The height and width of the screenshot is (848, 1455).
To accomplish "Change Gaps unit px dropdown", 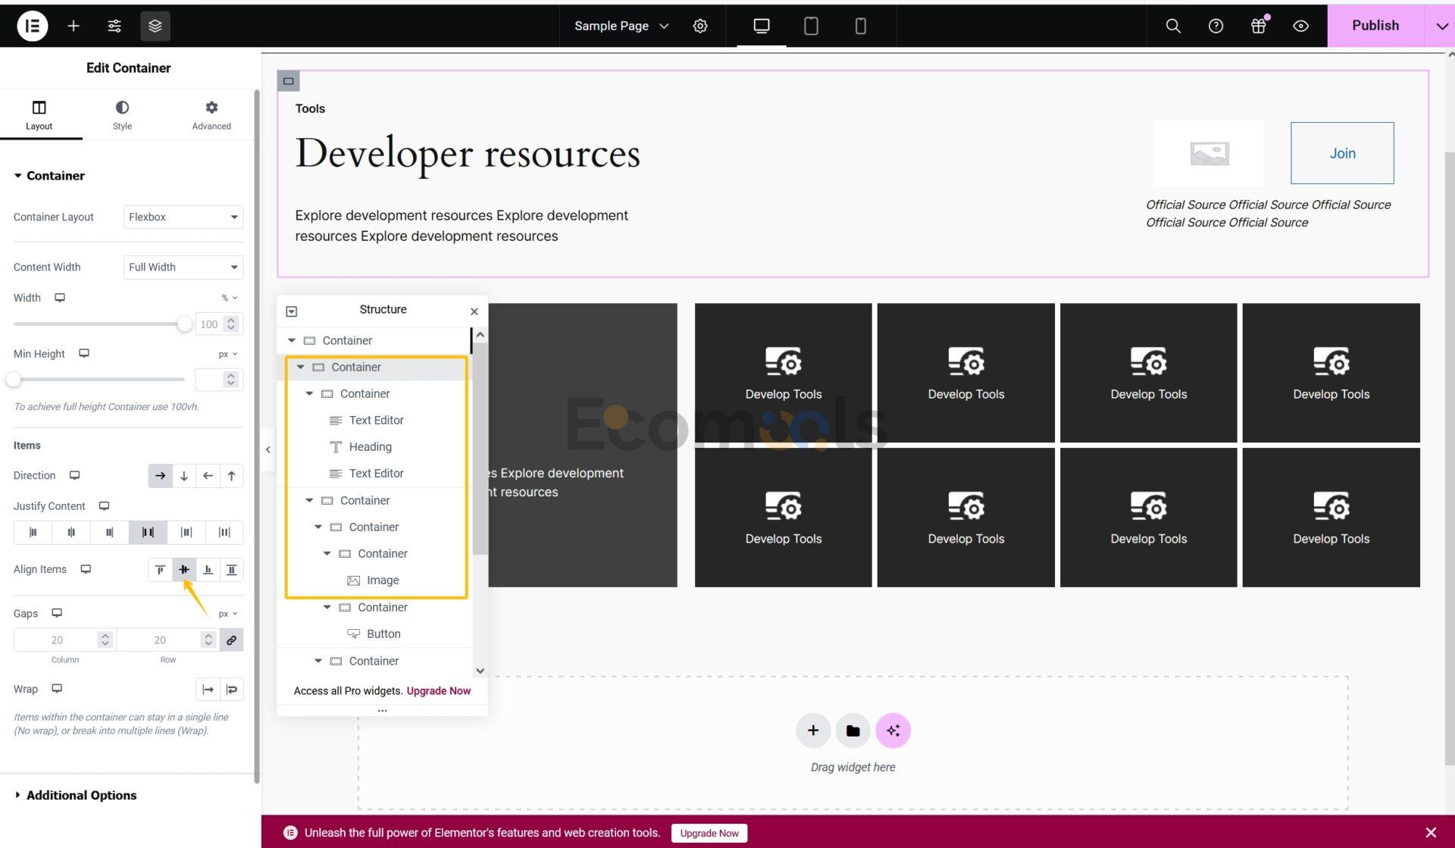I will [228, 614].
